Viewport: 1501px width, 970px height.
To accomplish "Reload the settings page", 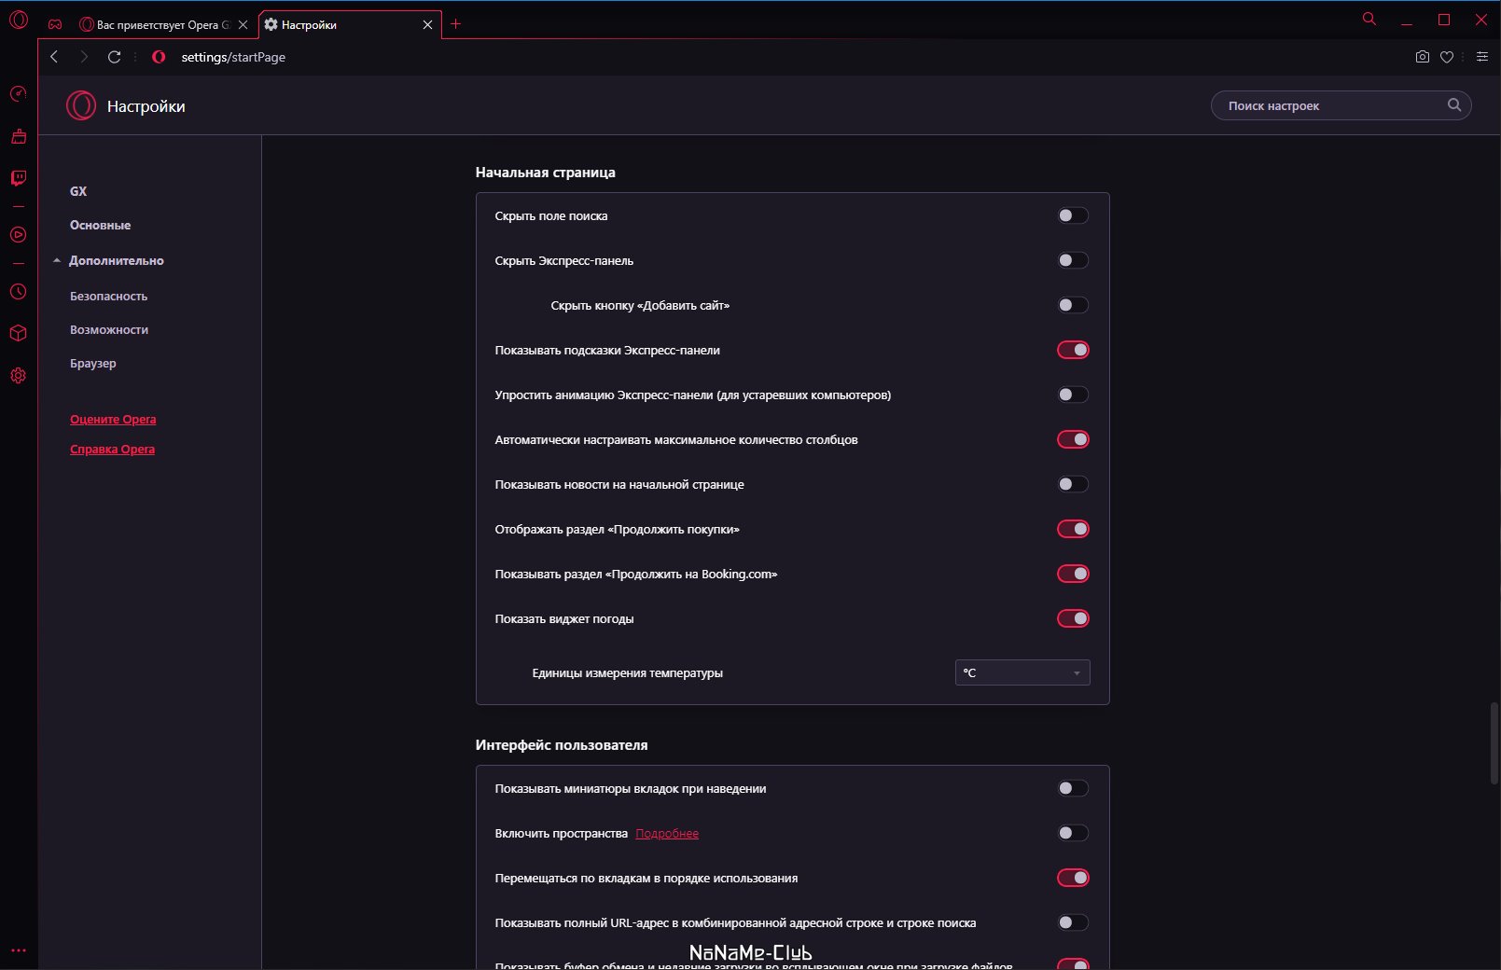I will point(114,57).
